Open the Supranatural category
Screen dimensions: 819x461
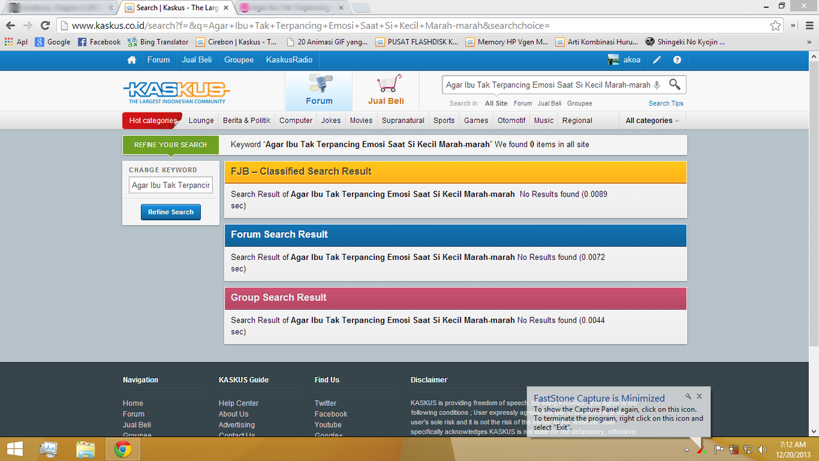click(403, 120)
